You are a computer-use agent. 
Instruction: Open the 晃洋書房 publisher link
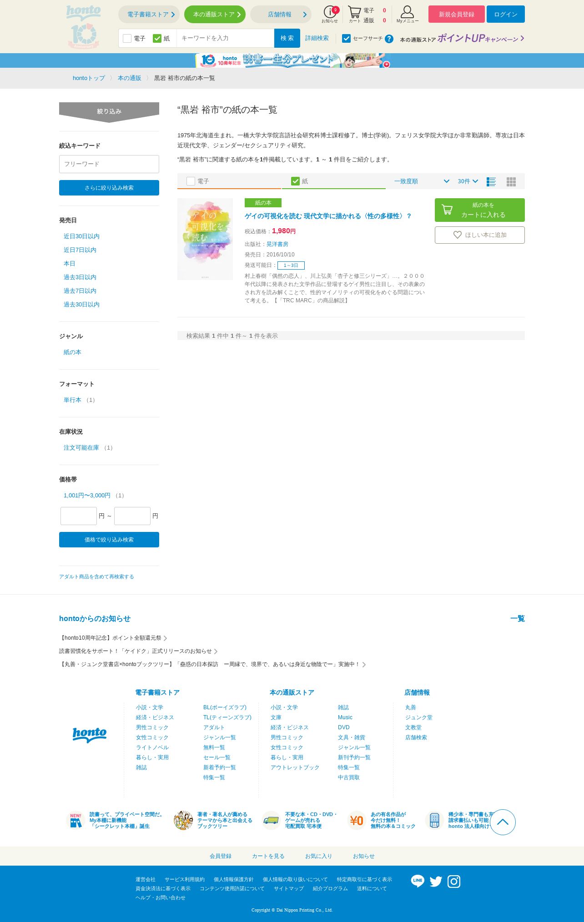277,244
